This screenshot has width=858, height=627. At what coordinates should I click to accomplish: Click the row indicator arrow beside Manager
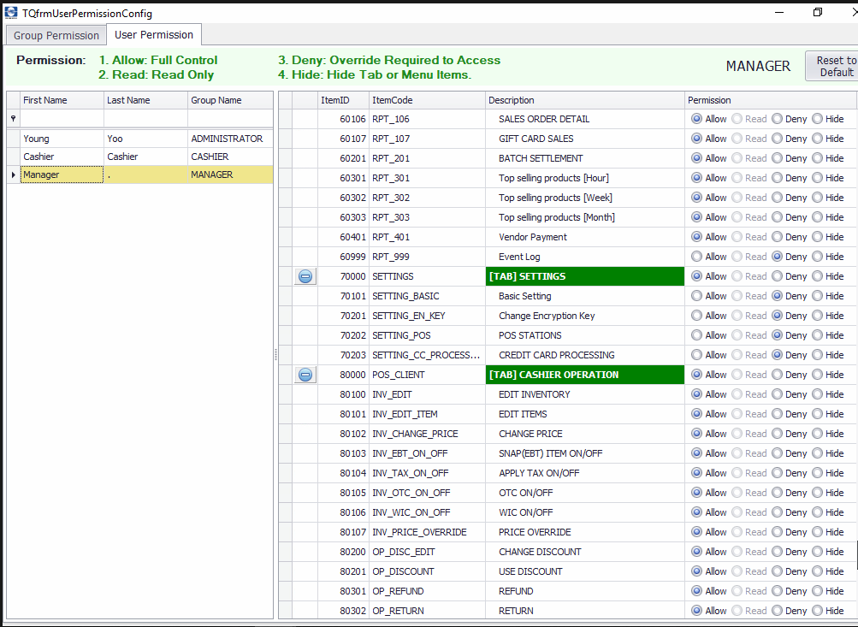click(13, 175)
